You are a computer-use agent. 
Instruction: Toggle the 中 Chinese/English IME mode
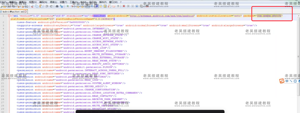[287, 81]
